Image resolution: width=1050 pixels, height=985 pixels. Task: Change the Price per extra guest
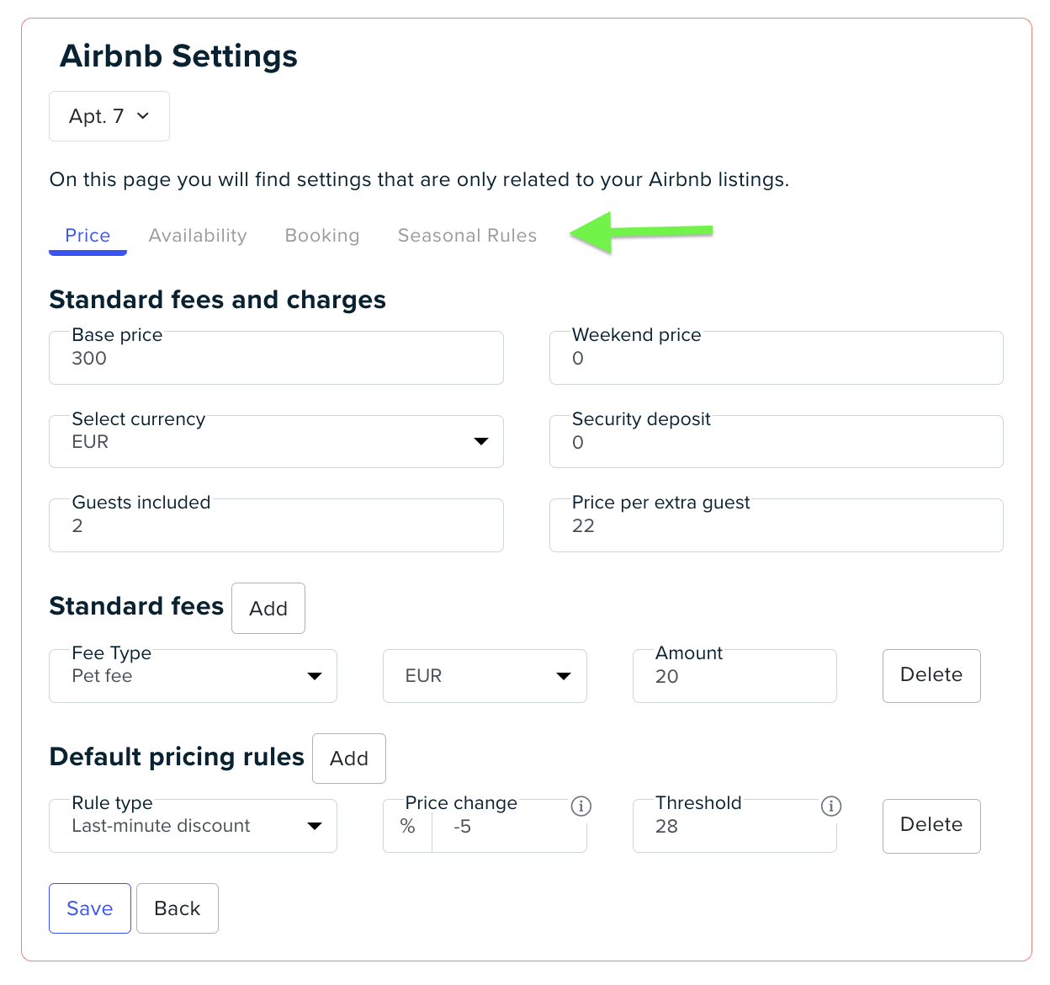pyautogui.click(x=776, y=525)
